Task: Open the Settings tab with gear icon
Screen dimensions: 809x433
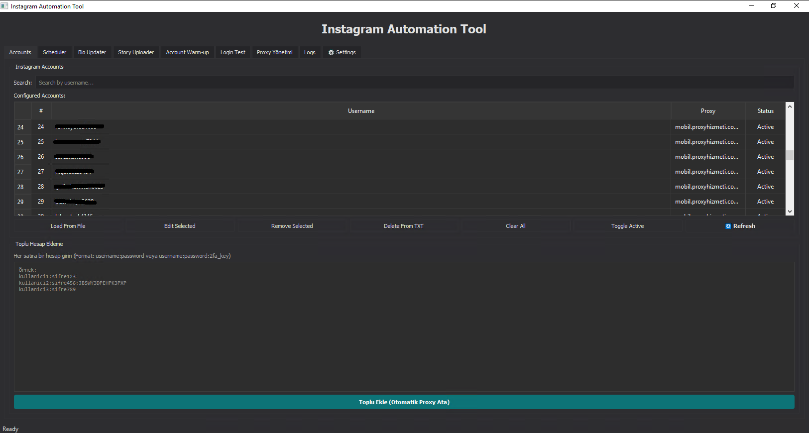Action: pos(342,52)
